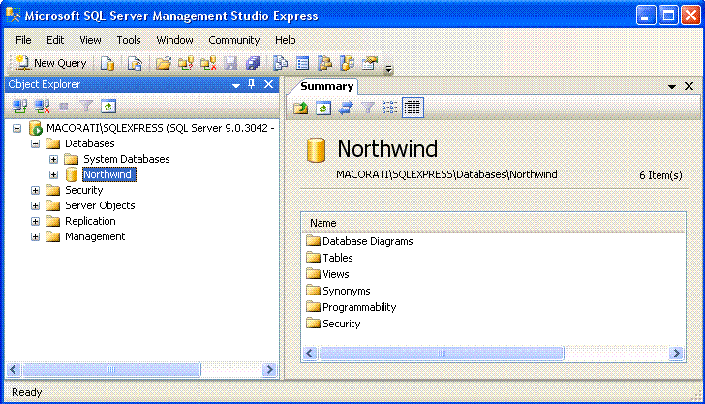Switch Summary to List view

(x=389, y=108)
